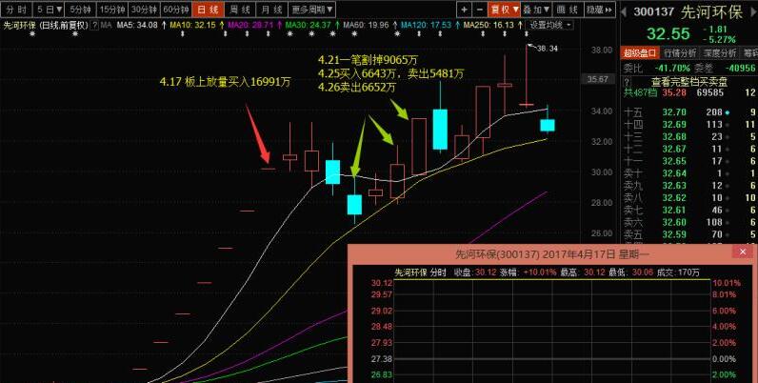
Task: Select sell level 十五 price 32.70
Action: click(x=674, y=112)
